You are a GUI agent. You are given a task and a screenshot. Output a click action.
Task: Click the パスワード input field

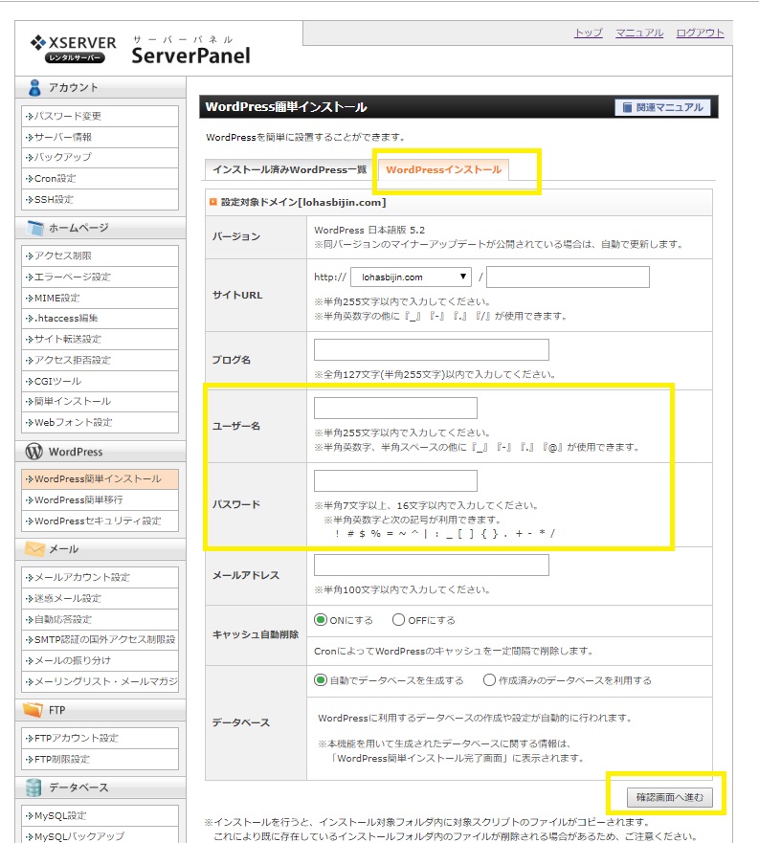(395, 480)
